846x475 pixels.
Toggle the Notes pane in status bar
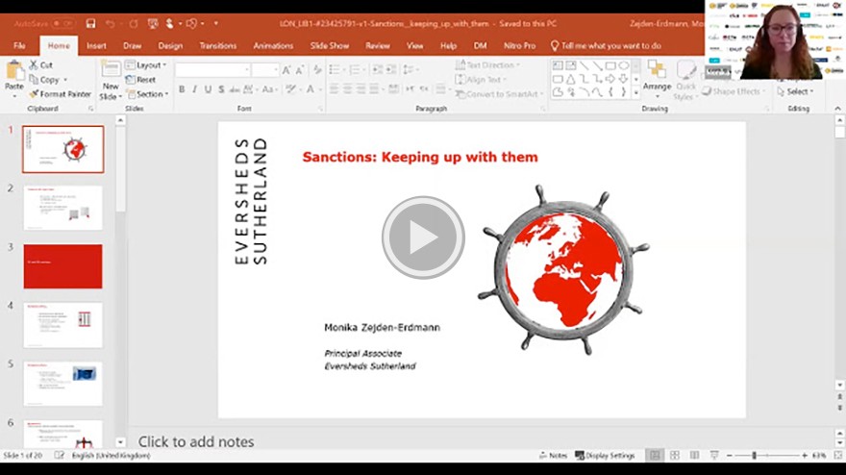553,456
